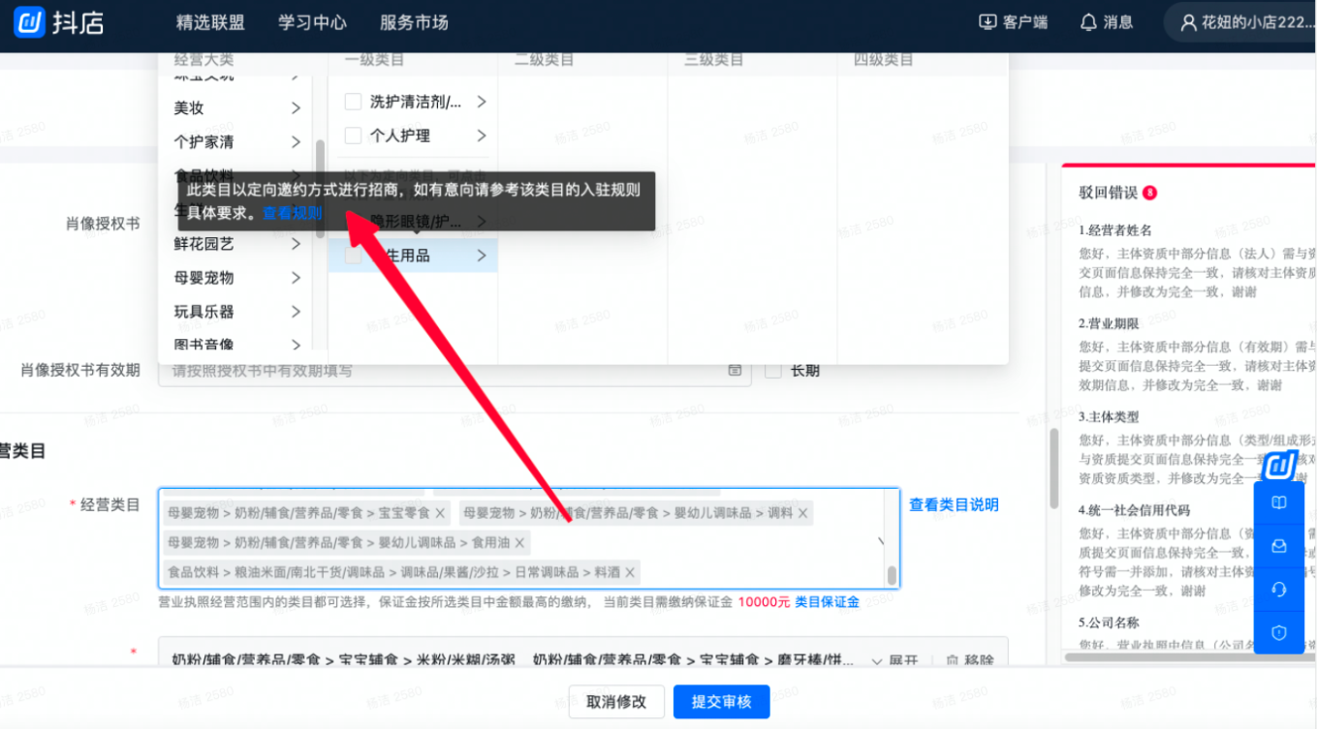Check the 洗护清洁剂 category checkbox
1317x729 pixels.
pos(354,102)
